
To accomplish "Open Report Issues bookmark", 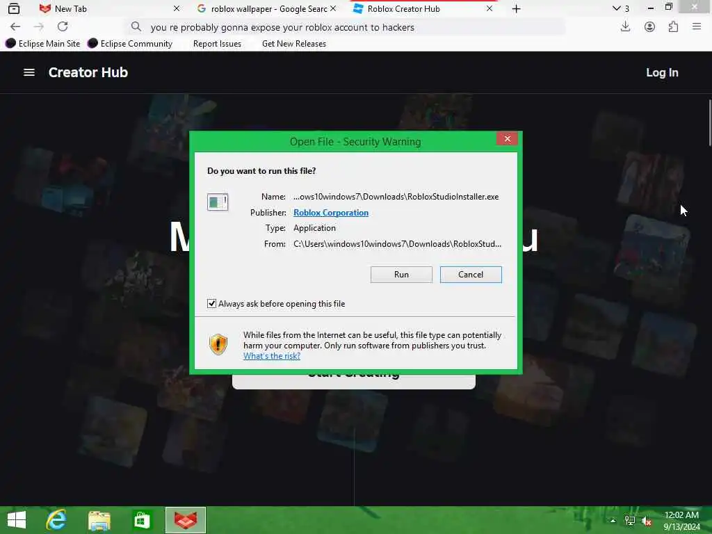I will coord(217,44).
